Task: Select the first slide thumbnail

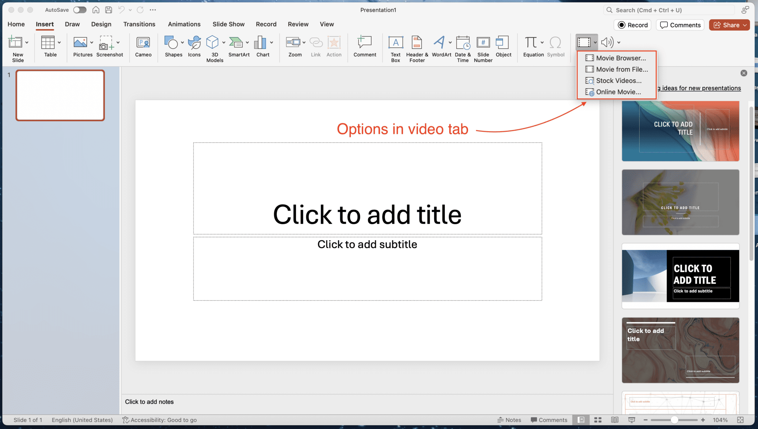Action: click(60, 95)
